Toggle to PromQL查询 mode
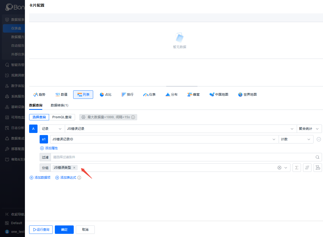 pos(62,117)
